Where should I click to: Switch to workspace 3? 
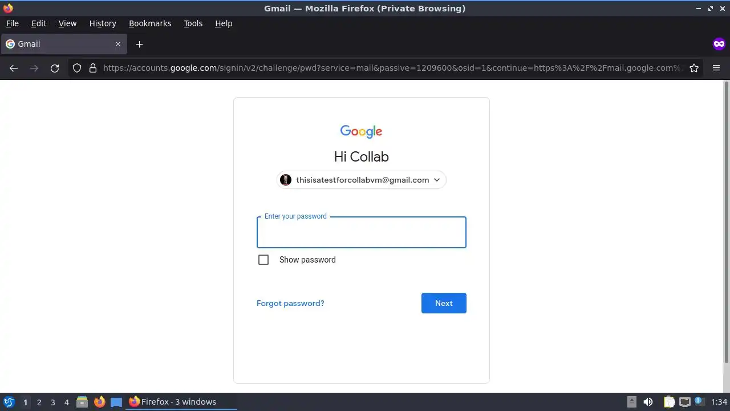pyautogui.click(x=52, y=402)
